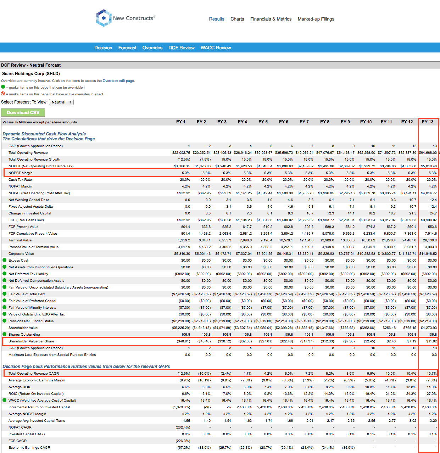The width and height of the screenshot is (440, 453).
Task: Click the $11.92 Shareholder Value per Share cell
Action: click(x=431, y=341)
